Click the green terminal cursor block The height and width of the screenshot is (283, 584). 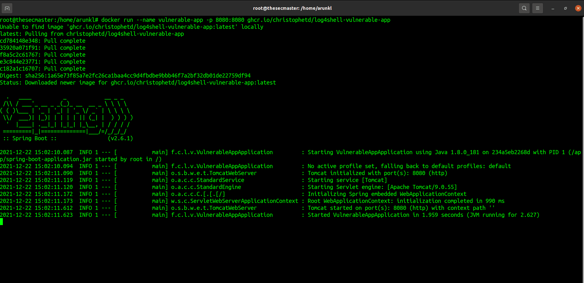click(2, 222)
